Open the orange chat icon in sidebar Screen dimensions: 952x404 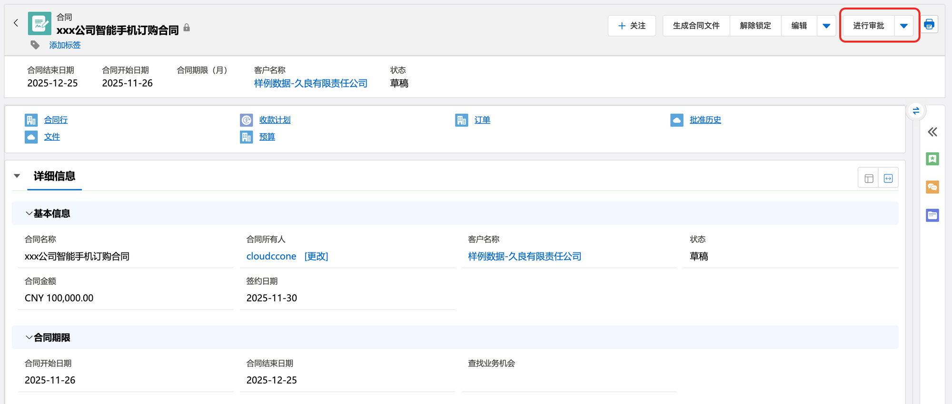coord(932,187)
